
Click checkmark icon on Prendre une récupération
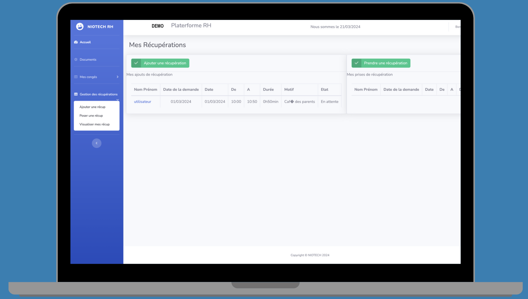(x=357, y=63)
